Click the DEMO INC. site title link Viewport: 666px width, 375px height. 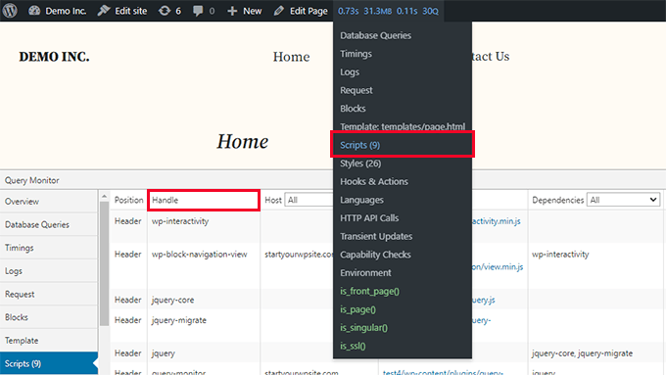[54, 57]
